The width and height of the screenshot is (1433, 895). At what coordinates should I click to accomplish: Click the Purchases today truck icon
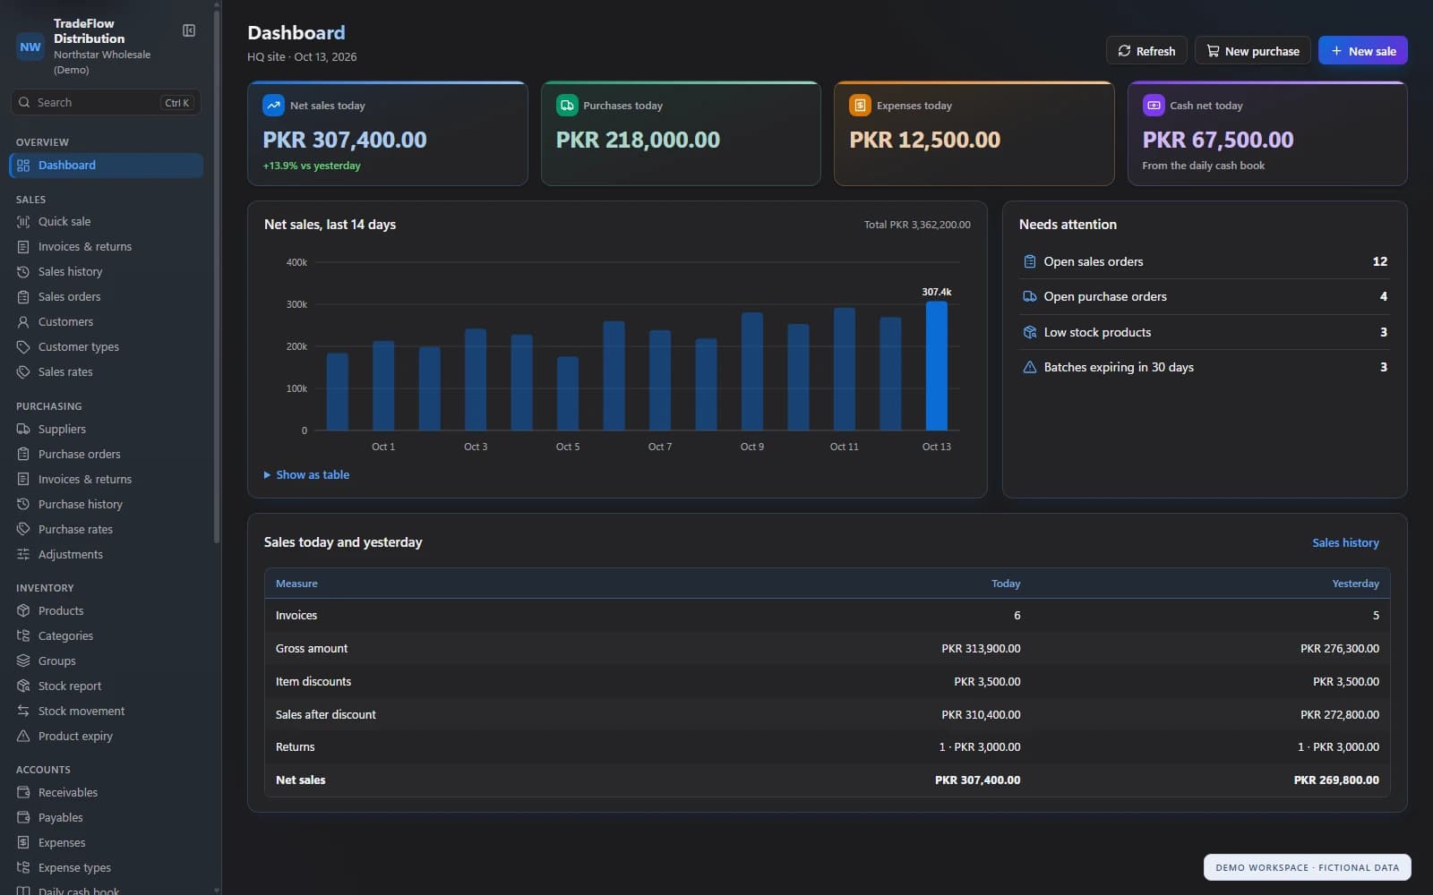click(567, 105)
